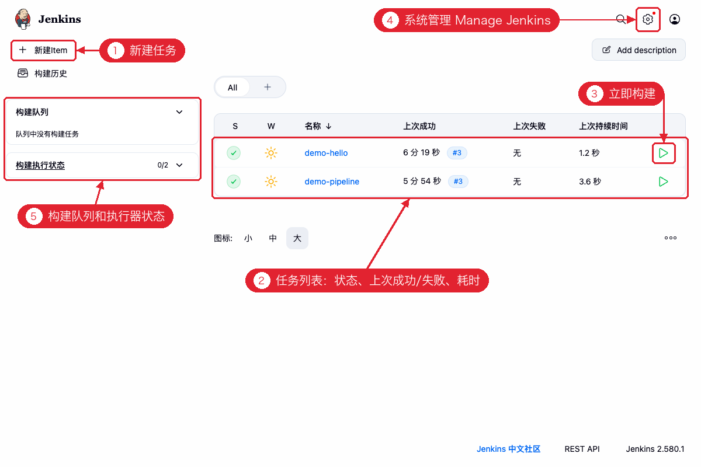Sort table by S column

(235, 126)
